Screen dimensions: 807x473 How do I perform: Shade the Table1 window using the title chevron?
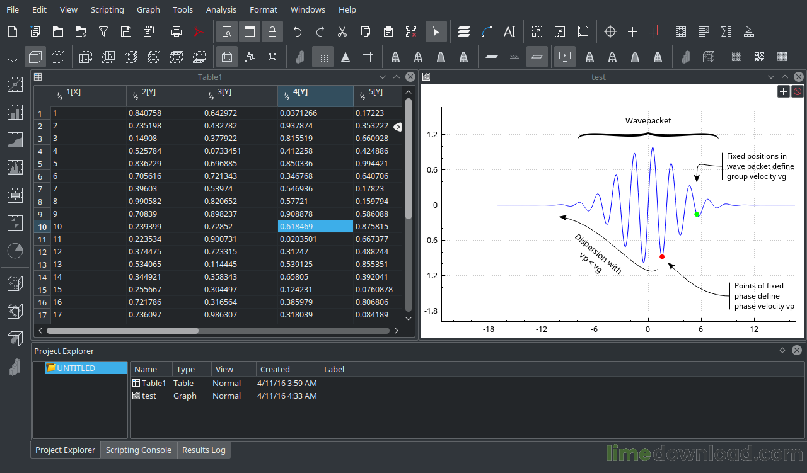click(397, 76)
